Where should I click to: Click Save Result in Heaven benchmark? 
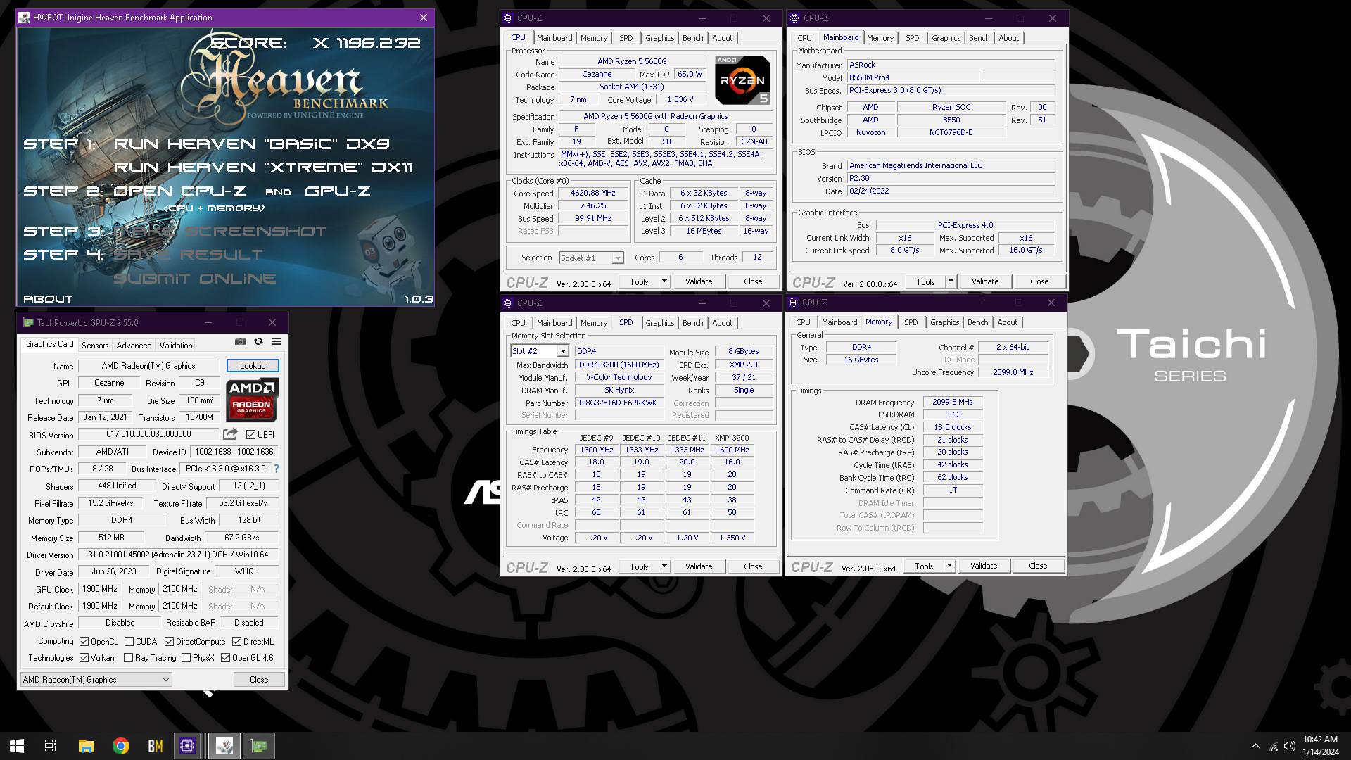coord(188,255)
